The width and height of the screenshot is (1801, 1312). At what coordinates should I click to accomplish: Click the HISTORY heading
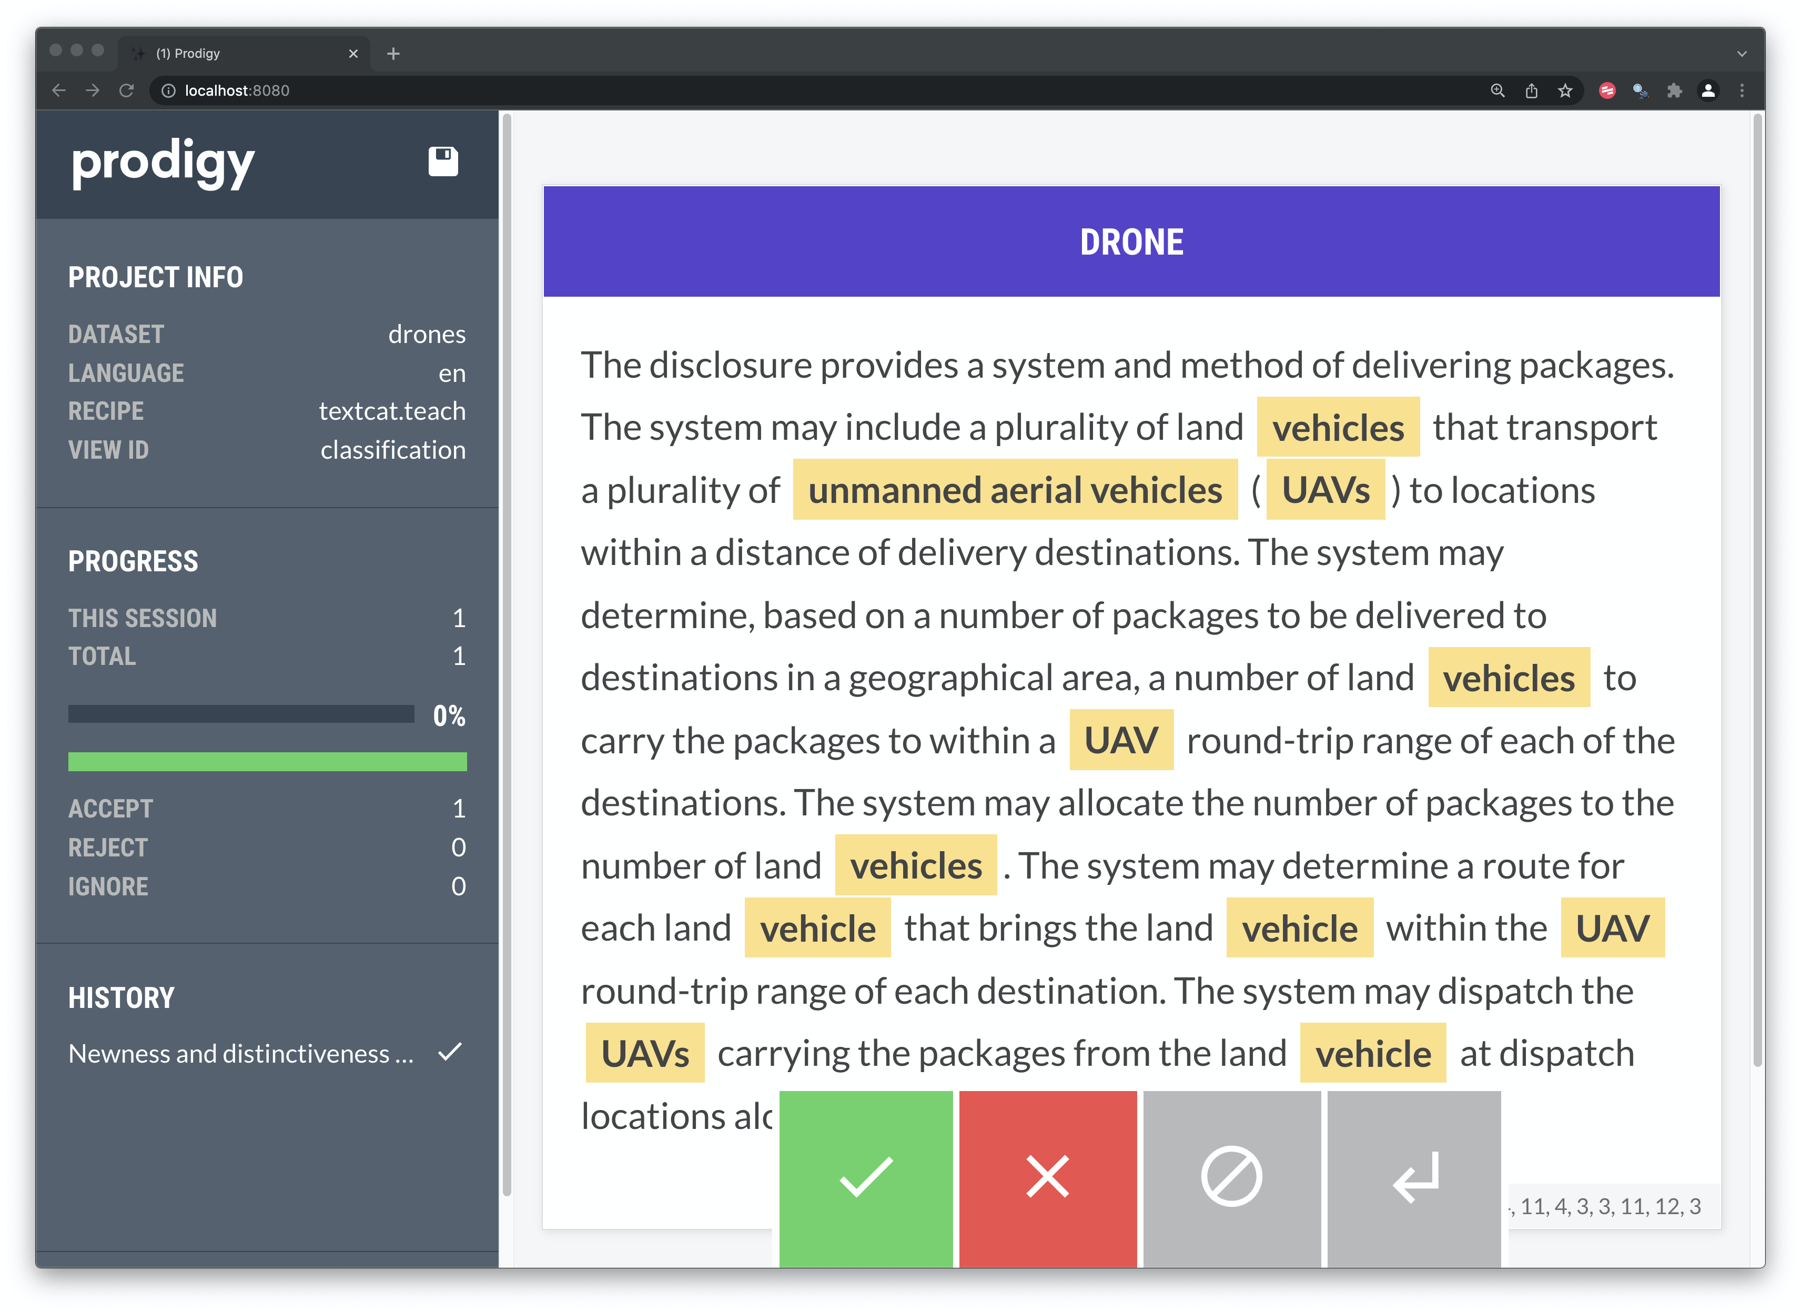click(x=120, y=997)
